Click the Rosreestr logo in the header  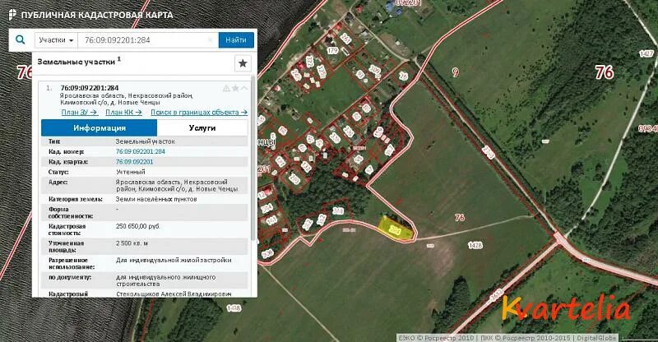(12, 15)
